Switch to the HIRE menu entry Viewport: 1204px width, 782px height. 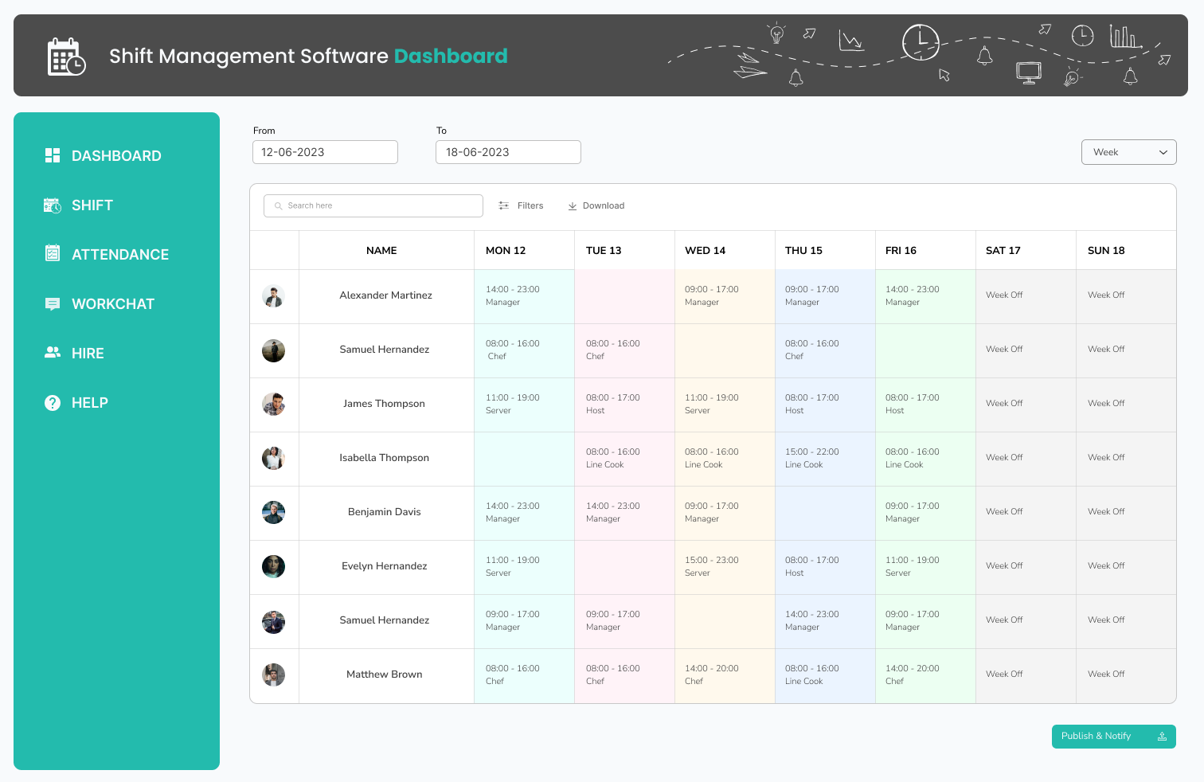(88, 353)
